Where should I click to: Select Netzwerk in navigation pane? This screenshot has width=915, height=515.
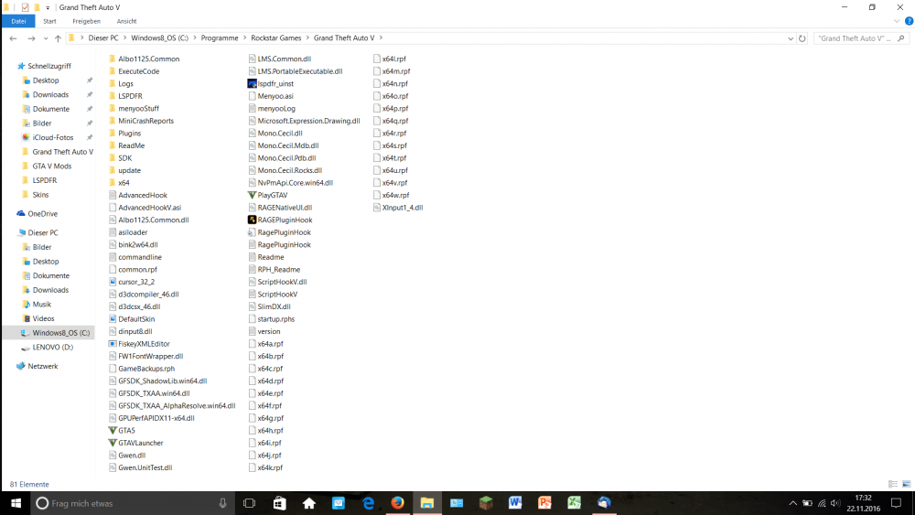click(43, 366)
